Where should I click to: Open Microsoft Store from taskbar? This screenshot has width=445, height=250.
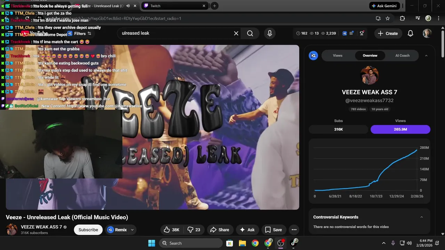click(x=229, y=243)
